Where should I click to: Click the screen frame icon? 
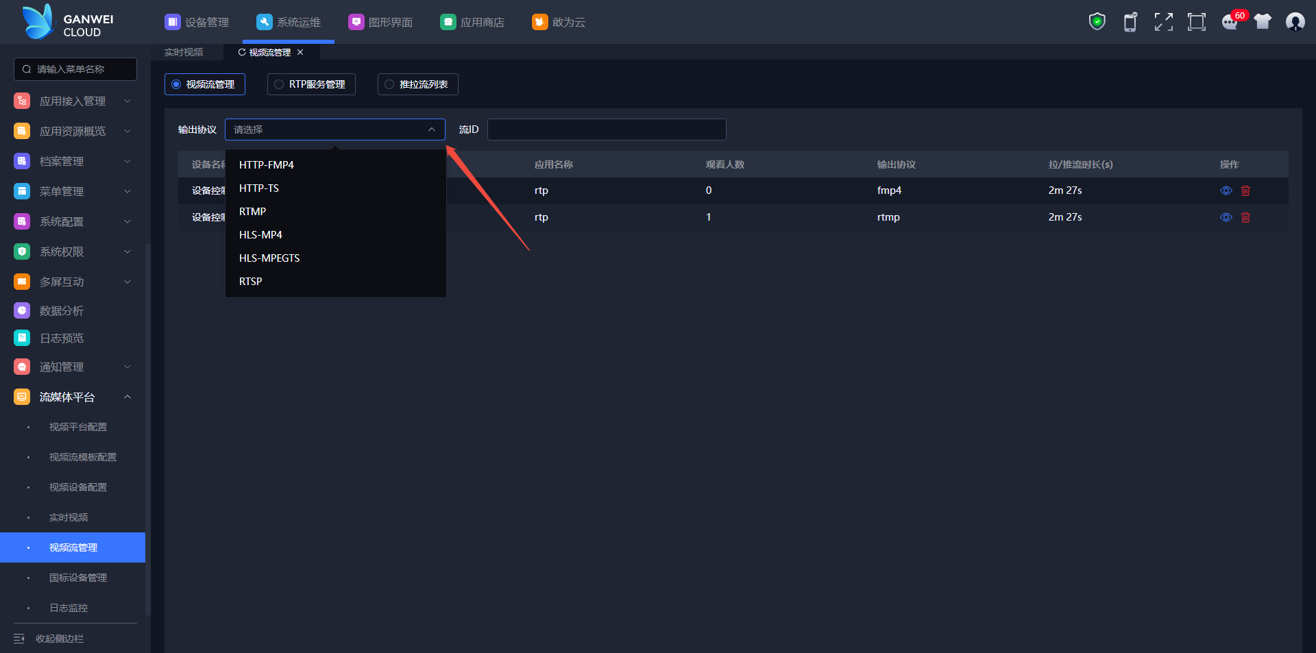click(1197, 22)
